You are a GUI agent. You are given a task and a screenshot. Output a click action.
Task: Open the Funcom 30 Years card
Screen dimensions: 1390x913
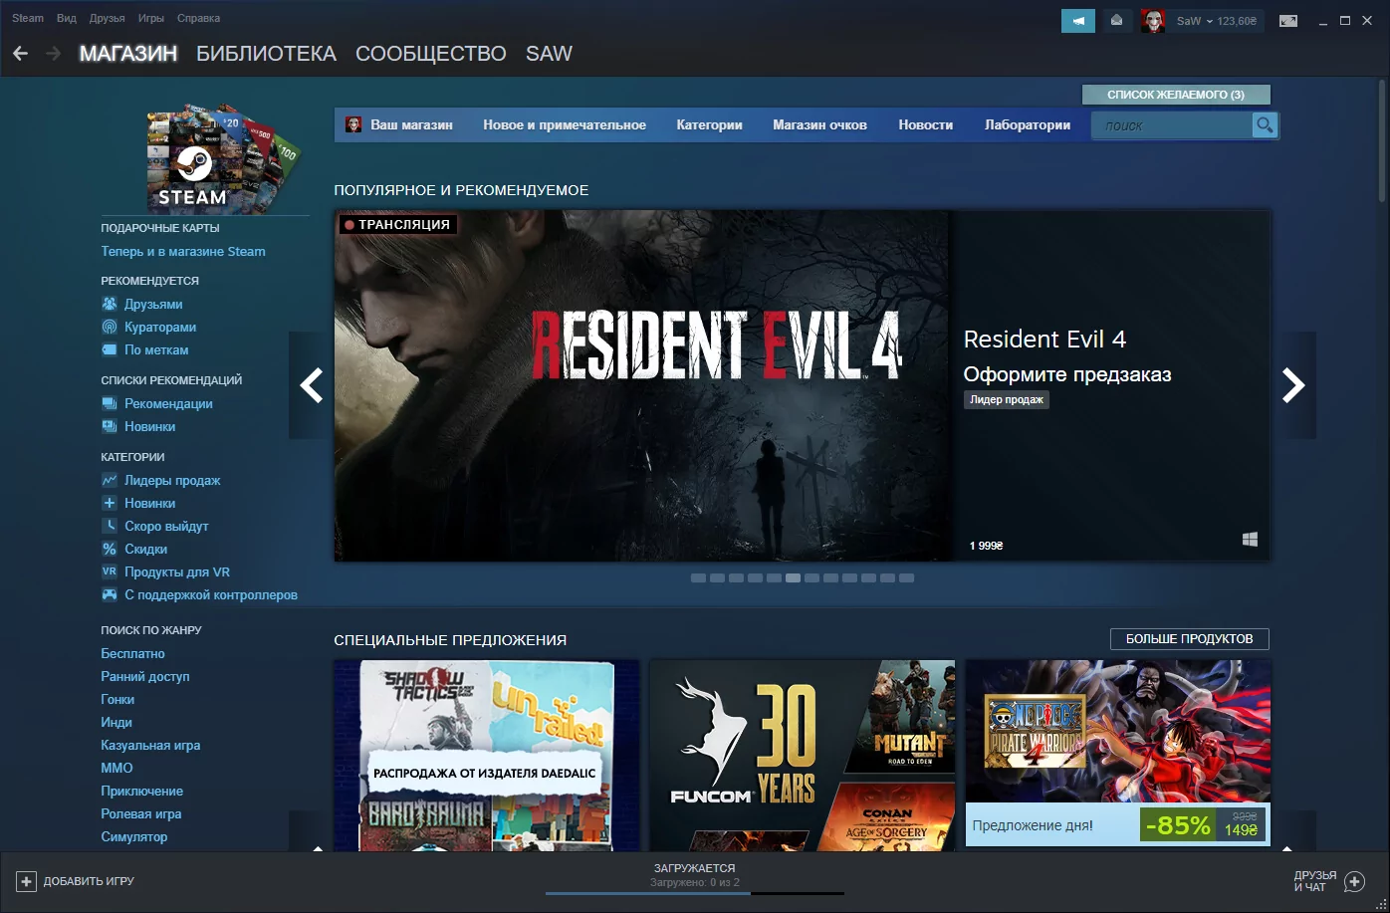click(803, 756)
